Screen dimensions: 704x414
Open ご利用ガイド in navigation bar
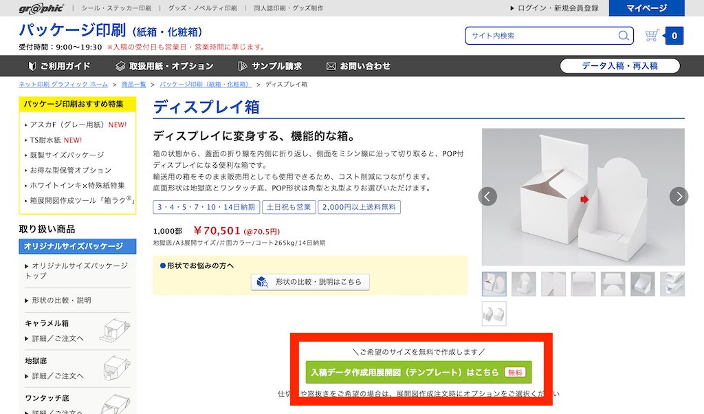60,66
